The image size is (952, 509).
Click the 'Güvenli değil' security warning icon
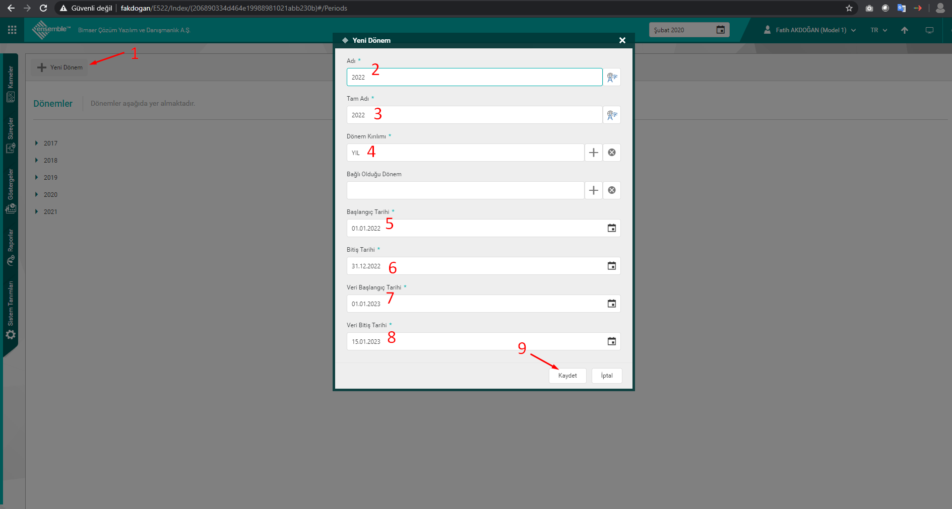pos(64,8)
